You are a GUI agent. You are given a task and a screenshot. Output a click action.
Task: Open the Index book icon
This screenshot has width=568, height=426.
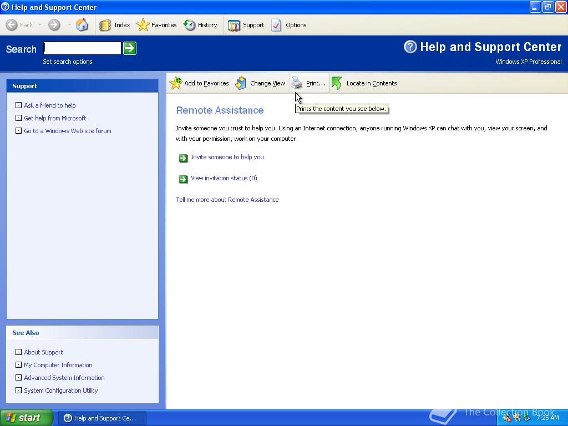pos(105,25)
